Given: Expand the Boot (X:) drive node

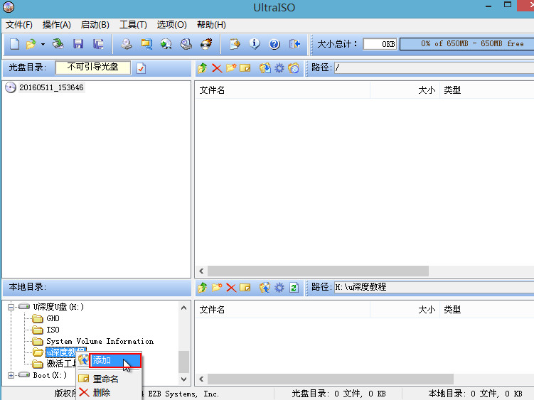Looking at the screenshot, I should pyautogui.click(x=11, y=376).
